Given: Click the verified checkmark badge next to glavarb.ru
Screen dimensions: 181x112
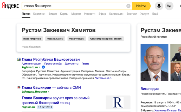Looking at the screenshot, I should (43, 67).
